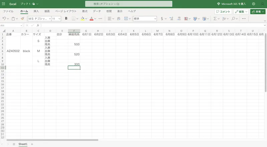Select the cell with value 520
Image resolution: width=267 pixels, height=147 pixels.
pos(74,54)
